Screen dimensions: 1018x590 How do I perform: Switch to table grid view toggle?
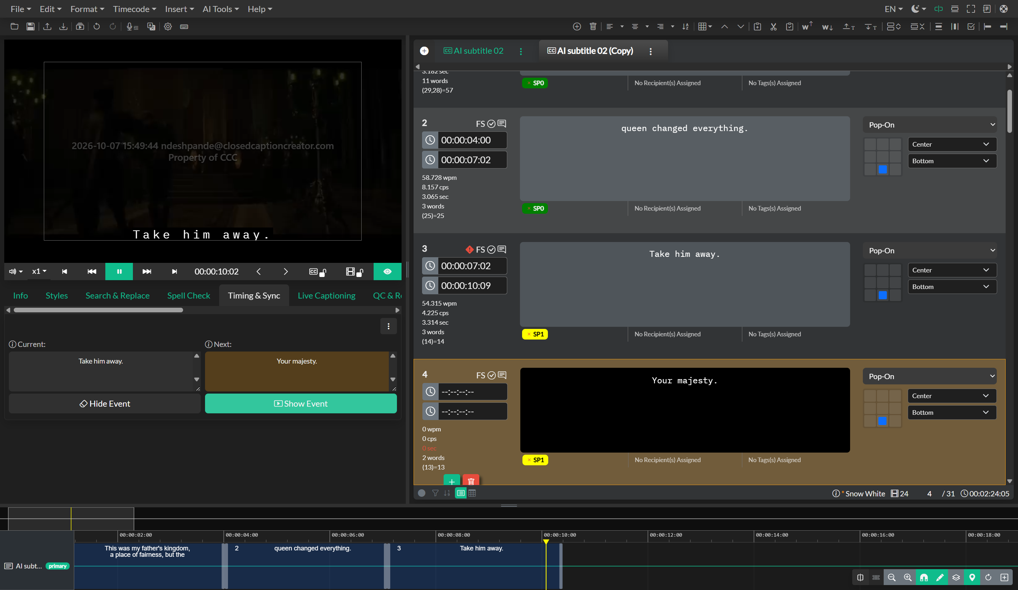pyautogui.click(x=472, y=493)
